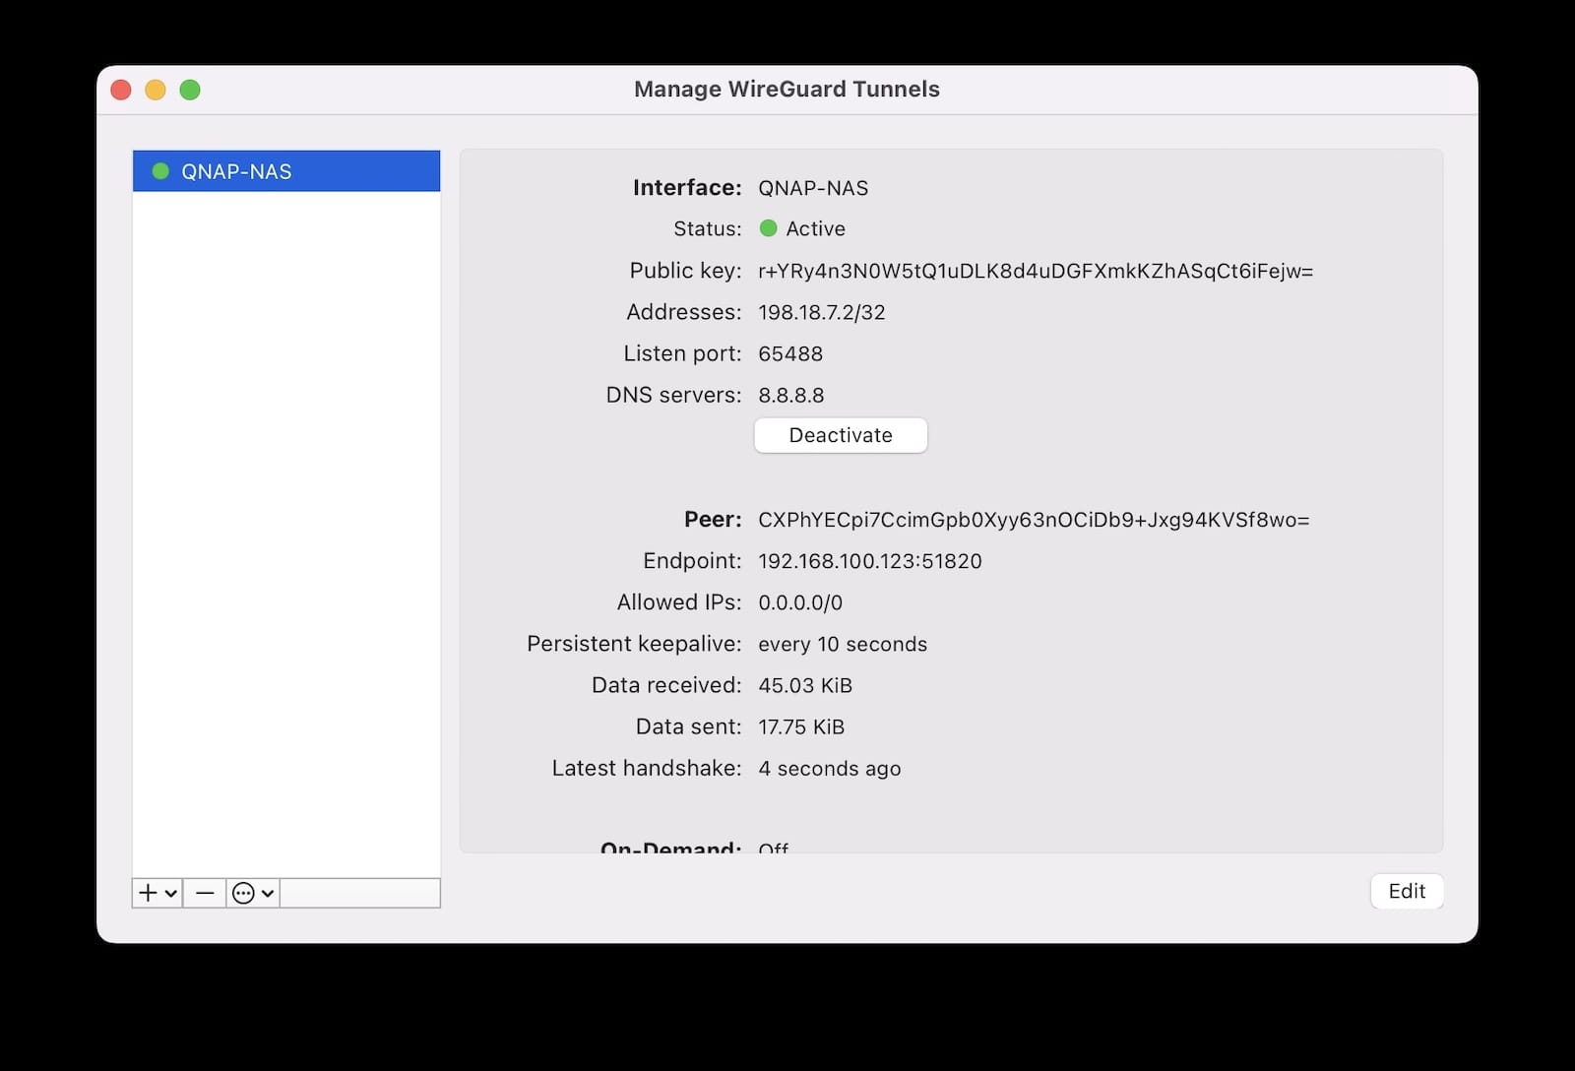Click the DNS server value 8.8.8.8

pyautogui.click(x=791, y=395)
